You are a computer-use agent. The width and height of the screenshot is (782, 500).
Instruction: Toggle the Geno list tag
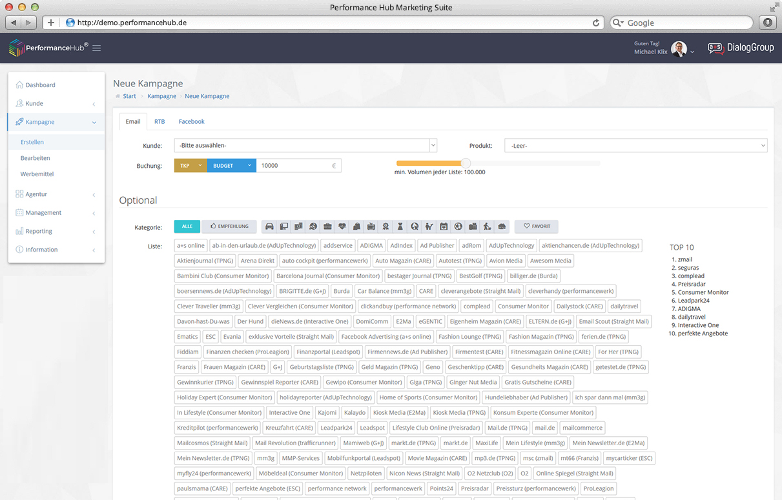433,366
